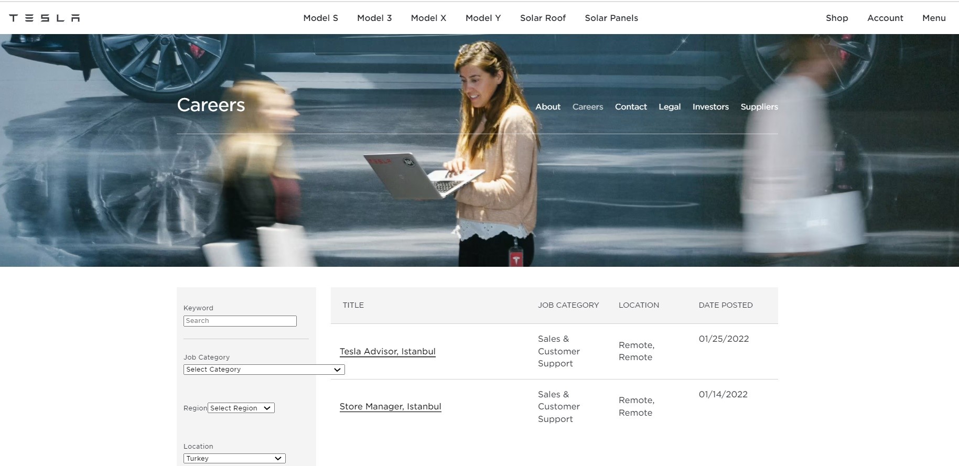Click the Tesla logo
This screenshot has height=466, width=959.
45,18
